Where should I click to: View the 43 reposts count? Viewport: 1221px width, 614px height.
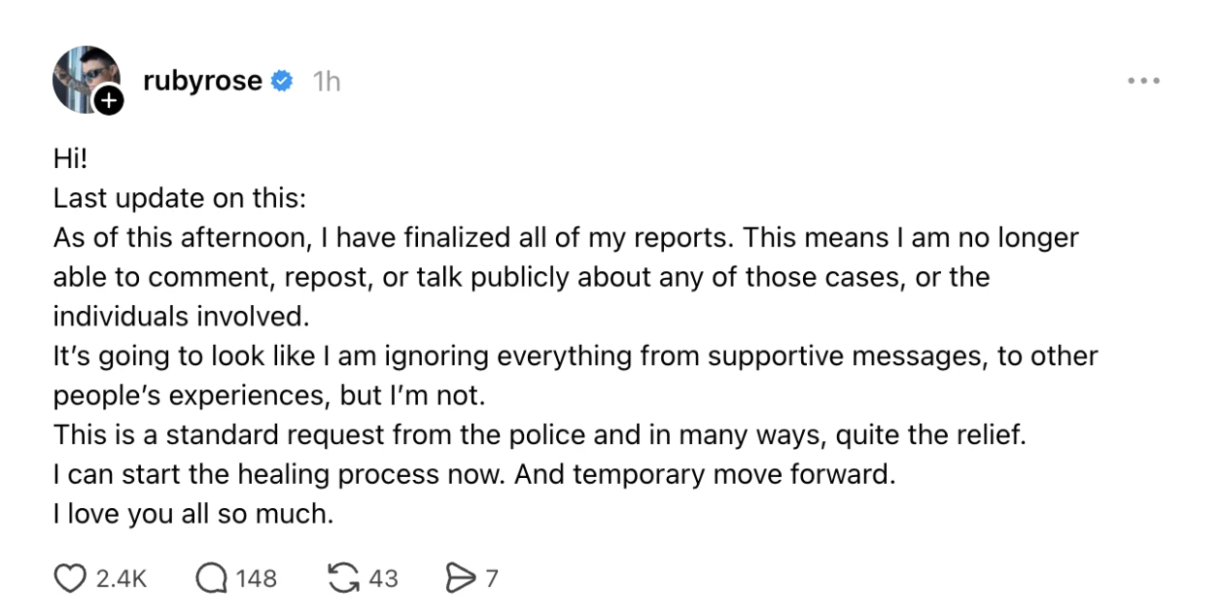click(384, 579)
